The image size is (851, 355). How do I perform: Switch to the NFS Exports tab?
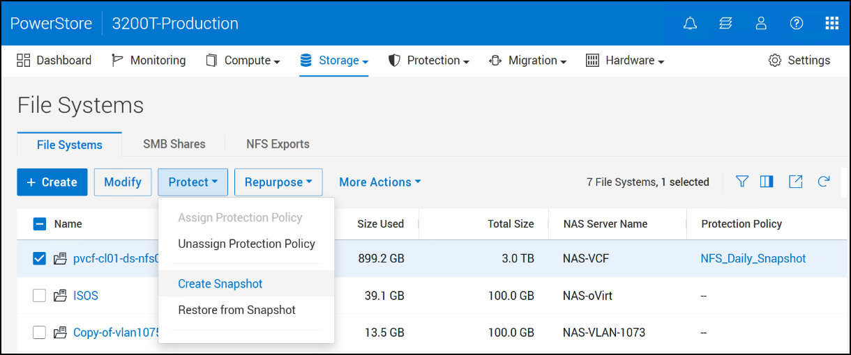coord(278,144)
